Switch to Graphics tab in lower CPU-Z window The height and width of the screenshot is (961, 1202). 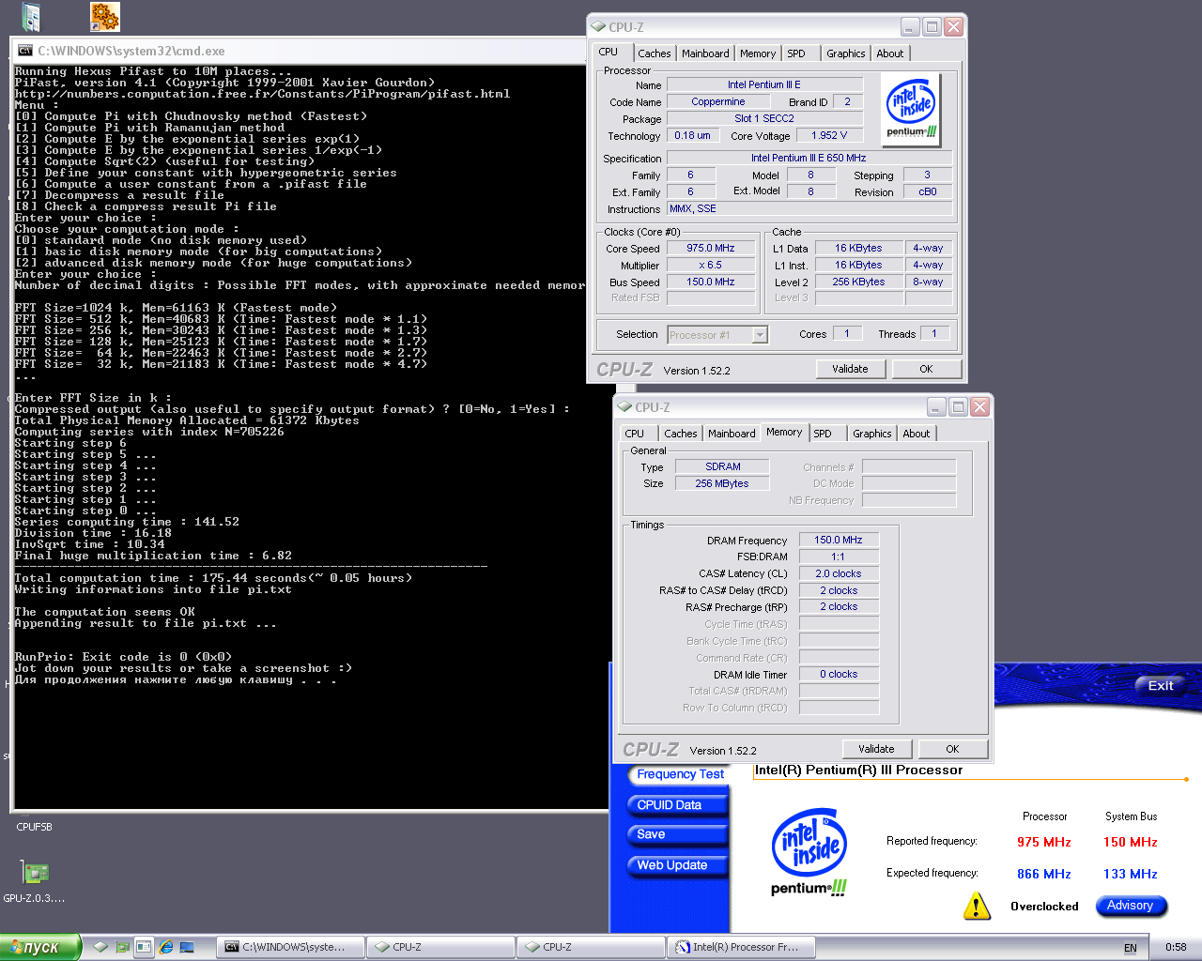tap(872, 434)
